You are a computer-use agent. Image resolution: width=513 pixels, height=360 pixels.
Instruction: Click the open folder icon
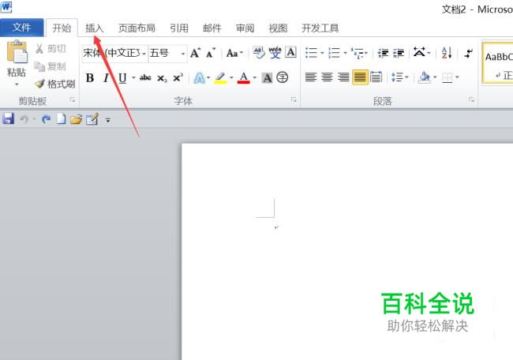click(x=77, y=119)
